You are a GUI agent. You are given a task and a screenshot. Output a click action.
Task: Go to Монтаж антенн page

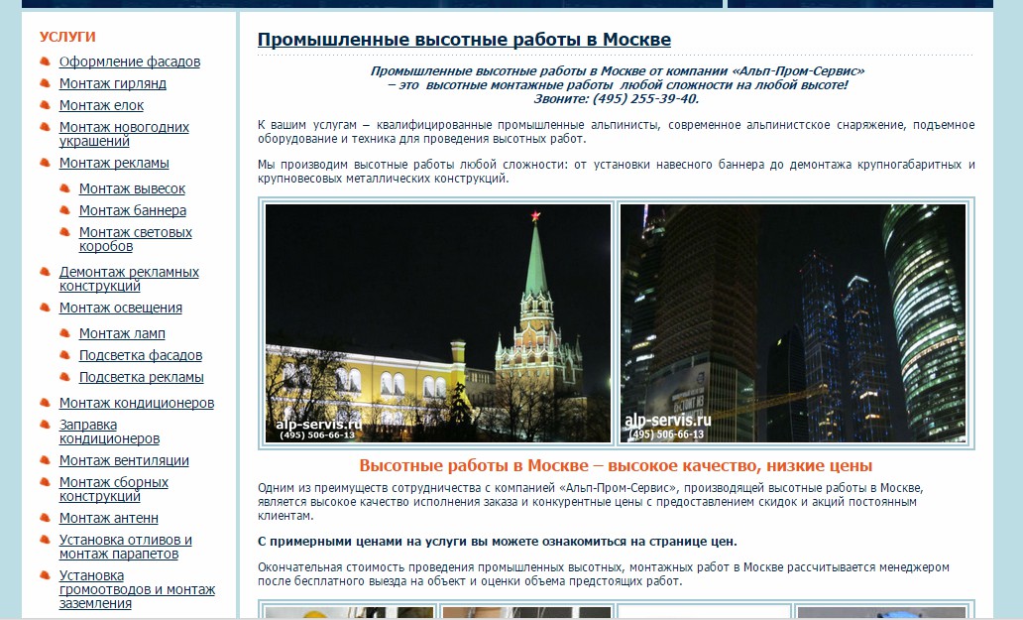coord(108,518)
